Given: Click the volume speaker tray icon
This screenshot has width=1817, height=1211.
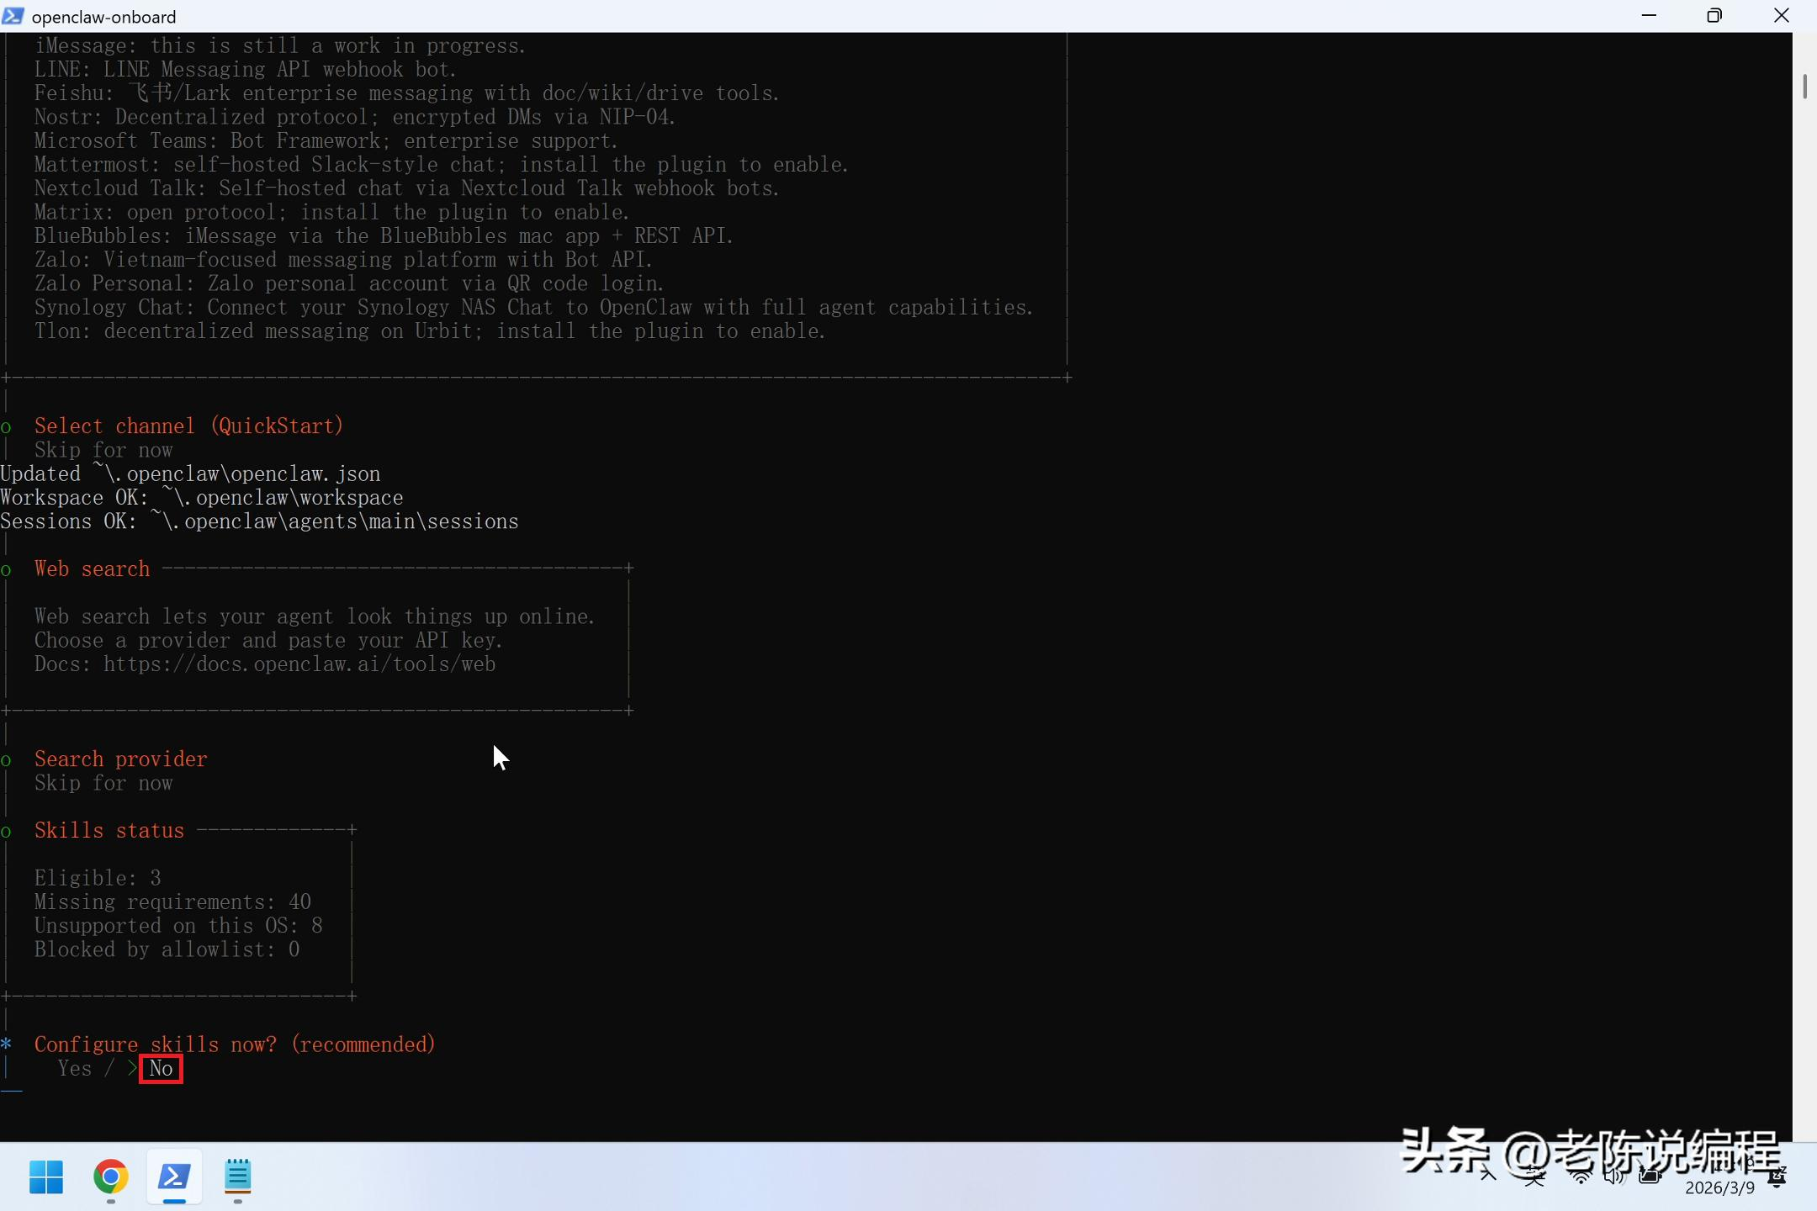Looking at the screenshot, I should tap(1613, 1177).
